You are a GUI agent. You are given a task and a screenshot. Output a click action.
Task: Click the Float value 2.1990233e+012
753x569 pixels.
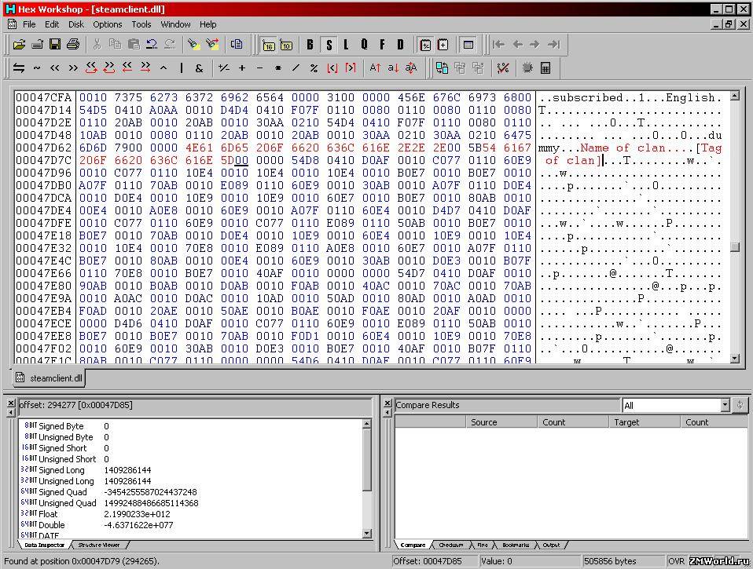click(137, 514)
